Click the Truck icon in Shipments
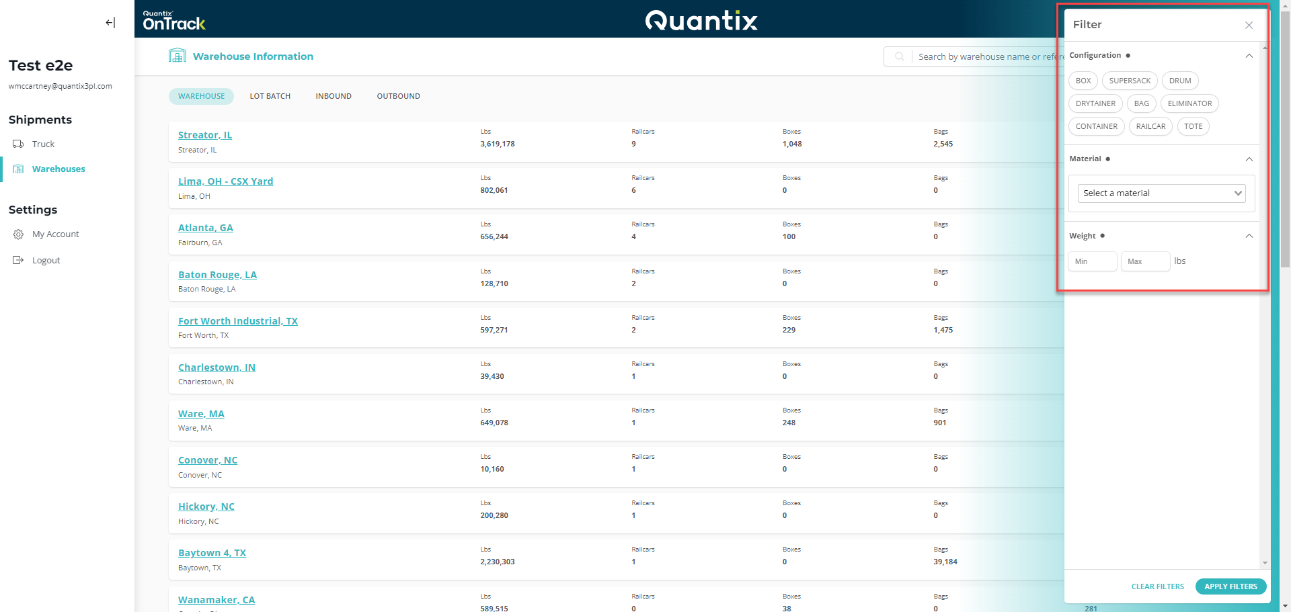This screenshot has height=612, width=1291. click(x=18, y=144)
